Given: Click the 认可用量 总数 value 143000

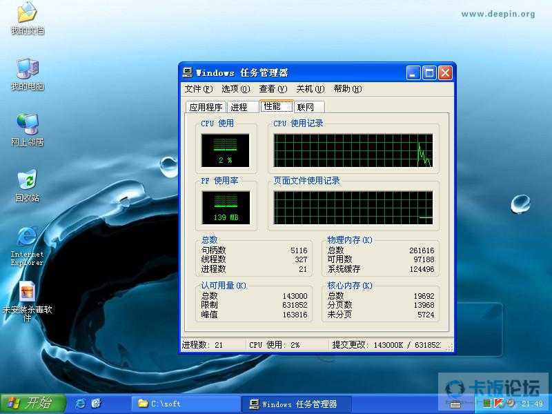Looking at the screenshot, I should click(x=295, y=296).
